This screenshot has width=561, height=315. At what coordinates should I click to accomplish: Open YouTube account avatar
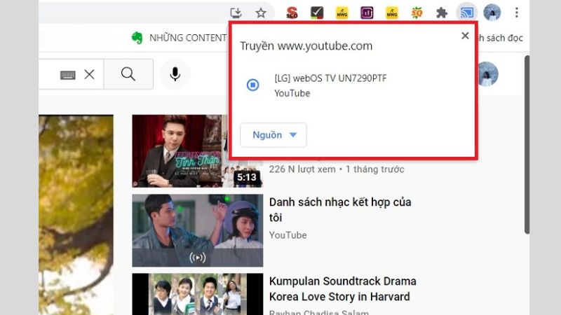coord(487,74)
